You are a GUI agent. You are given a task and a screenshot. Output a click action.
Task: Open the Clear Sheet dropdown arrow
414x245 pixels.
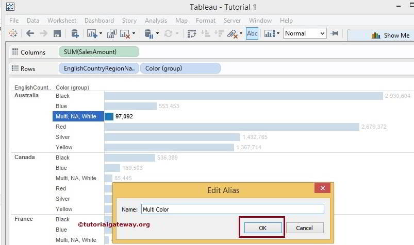[134, 33]
